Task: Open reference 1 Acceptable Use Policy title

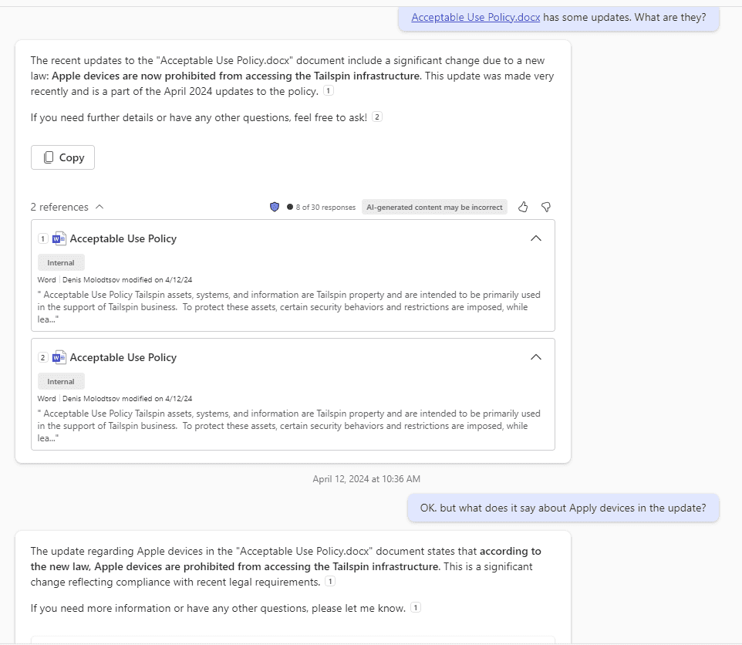Action: [123, 238]
